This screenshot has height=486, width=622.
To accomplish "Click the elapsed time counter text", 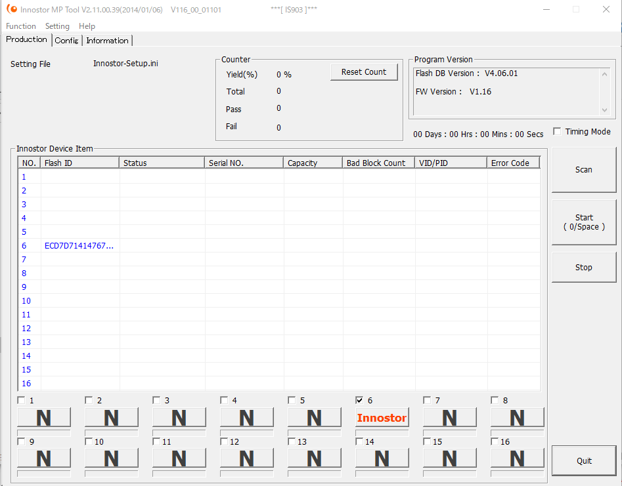I will click(478, 134).
